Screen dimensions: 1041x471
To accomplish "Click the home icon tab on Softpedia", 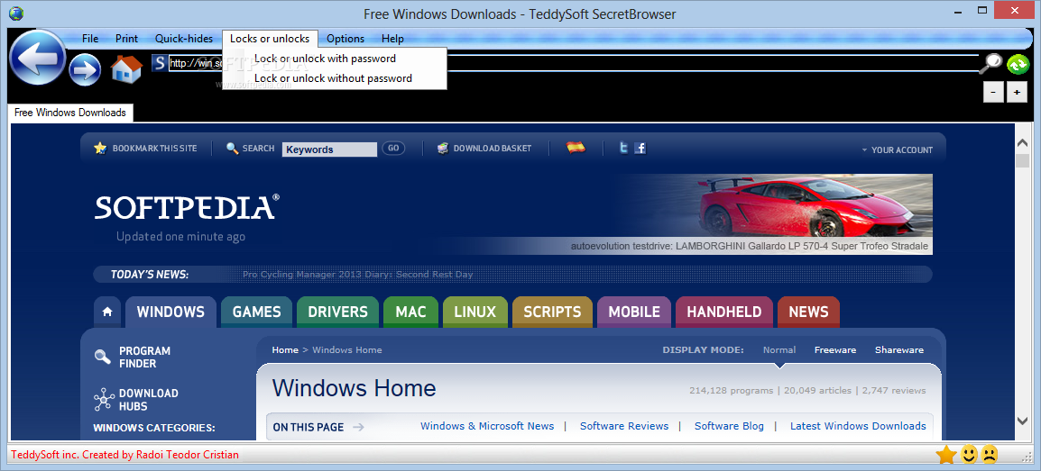I will pos(106,312).
